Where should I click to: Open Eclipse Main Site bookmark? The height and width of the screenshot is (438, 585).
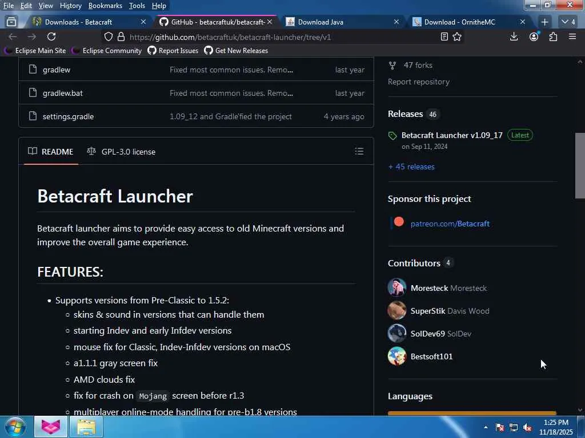click(35, 51)
